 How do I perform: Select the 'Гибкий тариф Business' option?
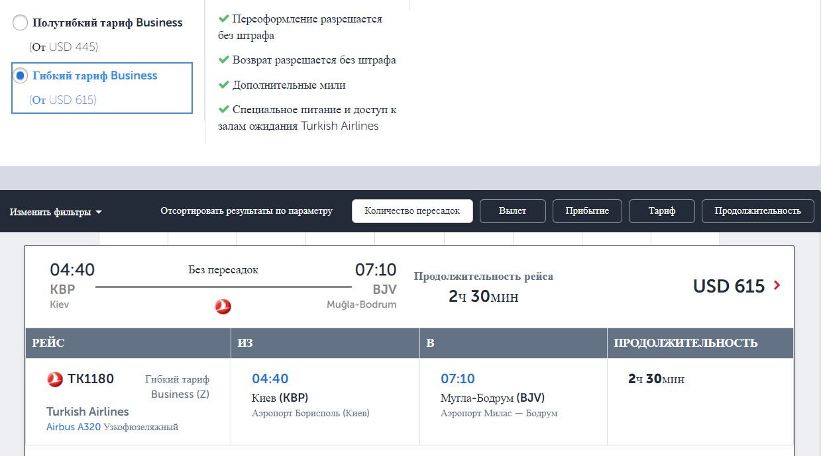20,75
